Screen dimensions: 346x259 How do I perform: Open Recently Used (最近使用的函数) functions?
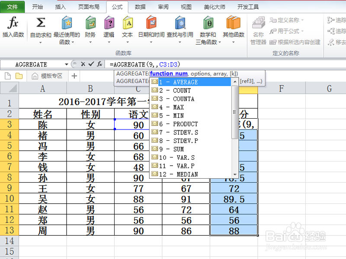coord(67,30)
